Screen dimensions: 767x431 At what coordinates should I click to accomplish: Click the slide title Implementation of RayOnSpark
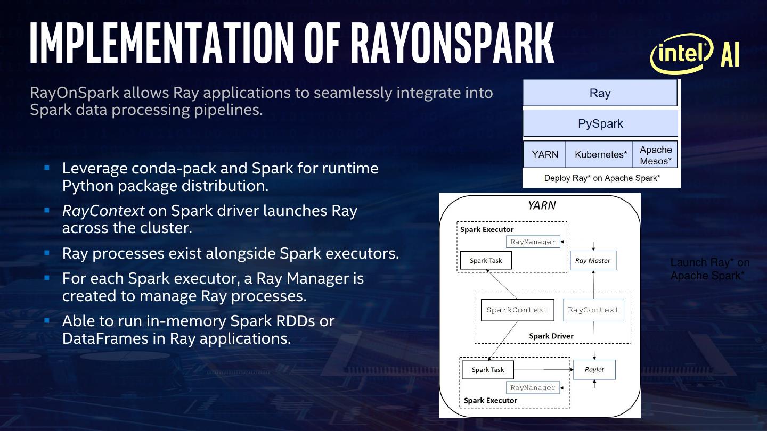pos(292,43)
